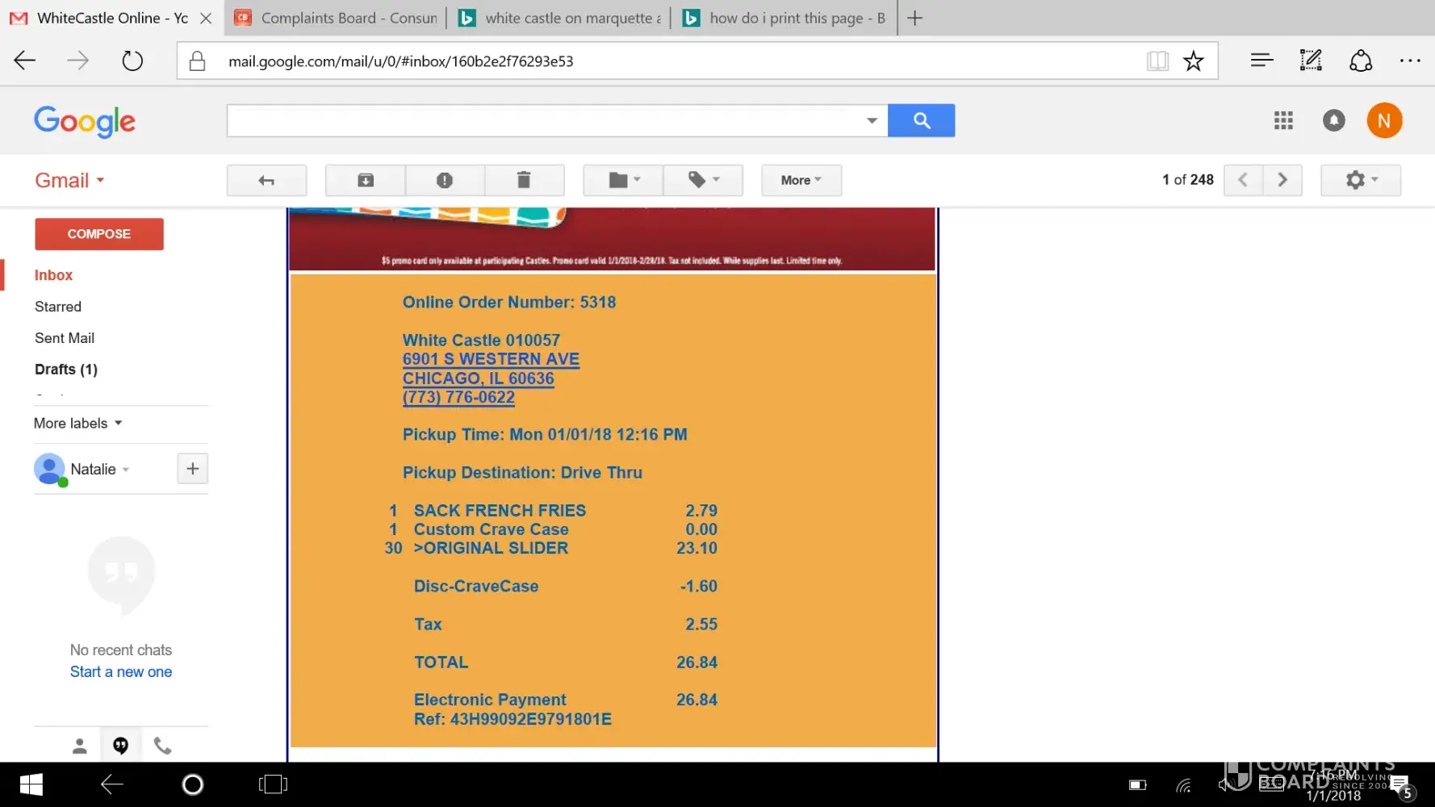Click the TOTAL 26.84 amount

(x=697, y=663)
